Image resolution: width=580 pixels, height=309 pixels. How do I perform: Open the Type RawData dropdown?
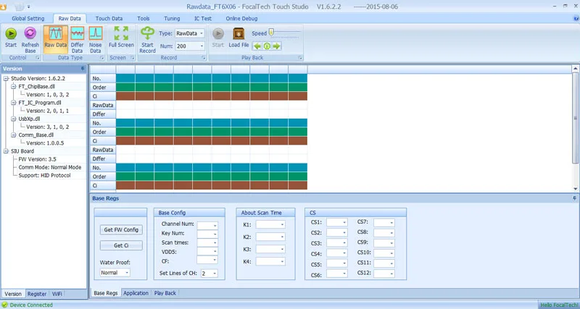(202, 33)
